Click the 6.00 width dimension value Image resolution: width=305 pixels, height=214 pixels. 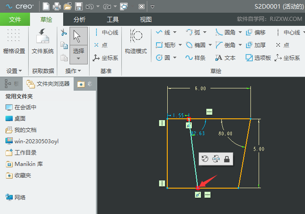pyautogui.click(x=200, y=88)
